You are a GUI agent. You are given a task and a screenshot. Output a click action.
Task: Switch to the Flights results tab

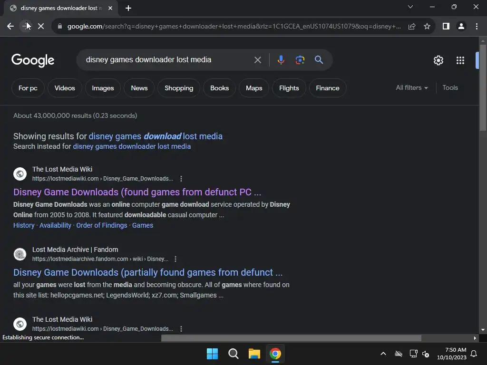[x=289, y=88]
